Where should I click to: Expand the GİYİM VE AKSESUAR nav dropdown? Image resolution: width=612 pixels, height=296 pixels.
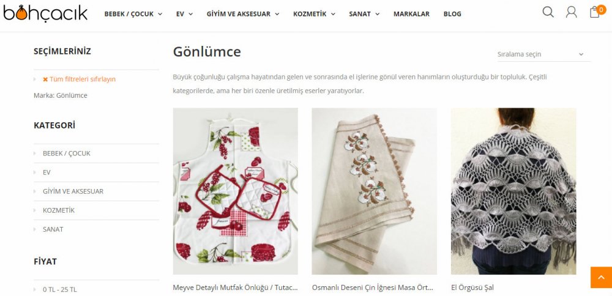[243, 14]
